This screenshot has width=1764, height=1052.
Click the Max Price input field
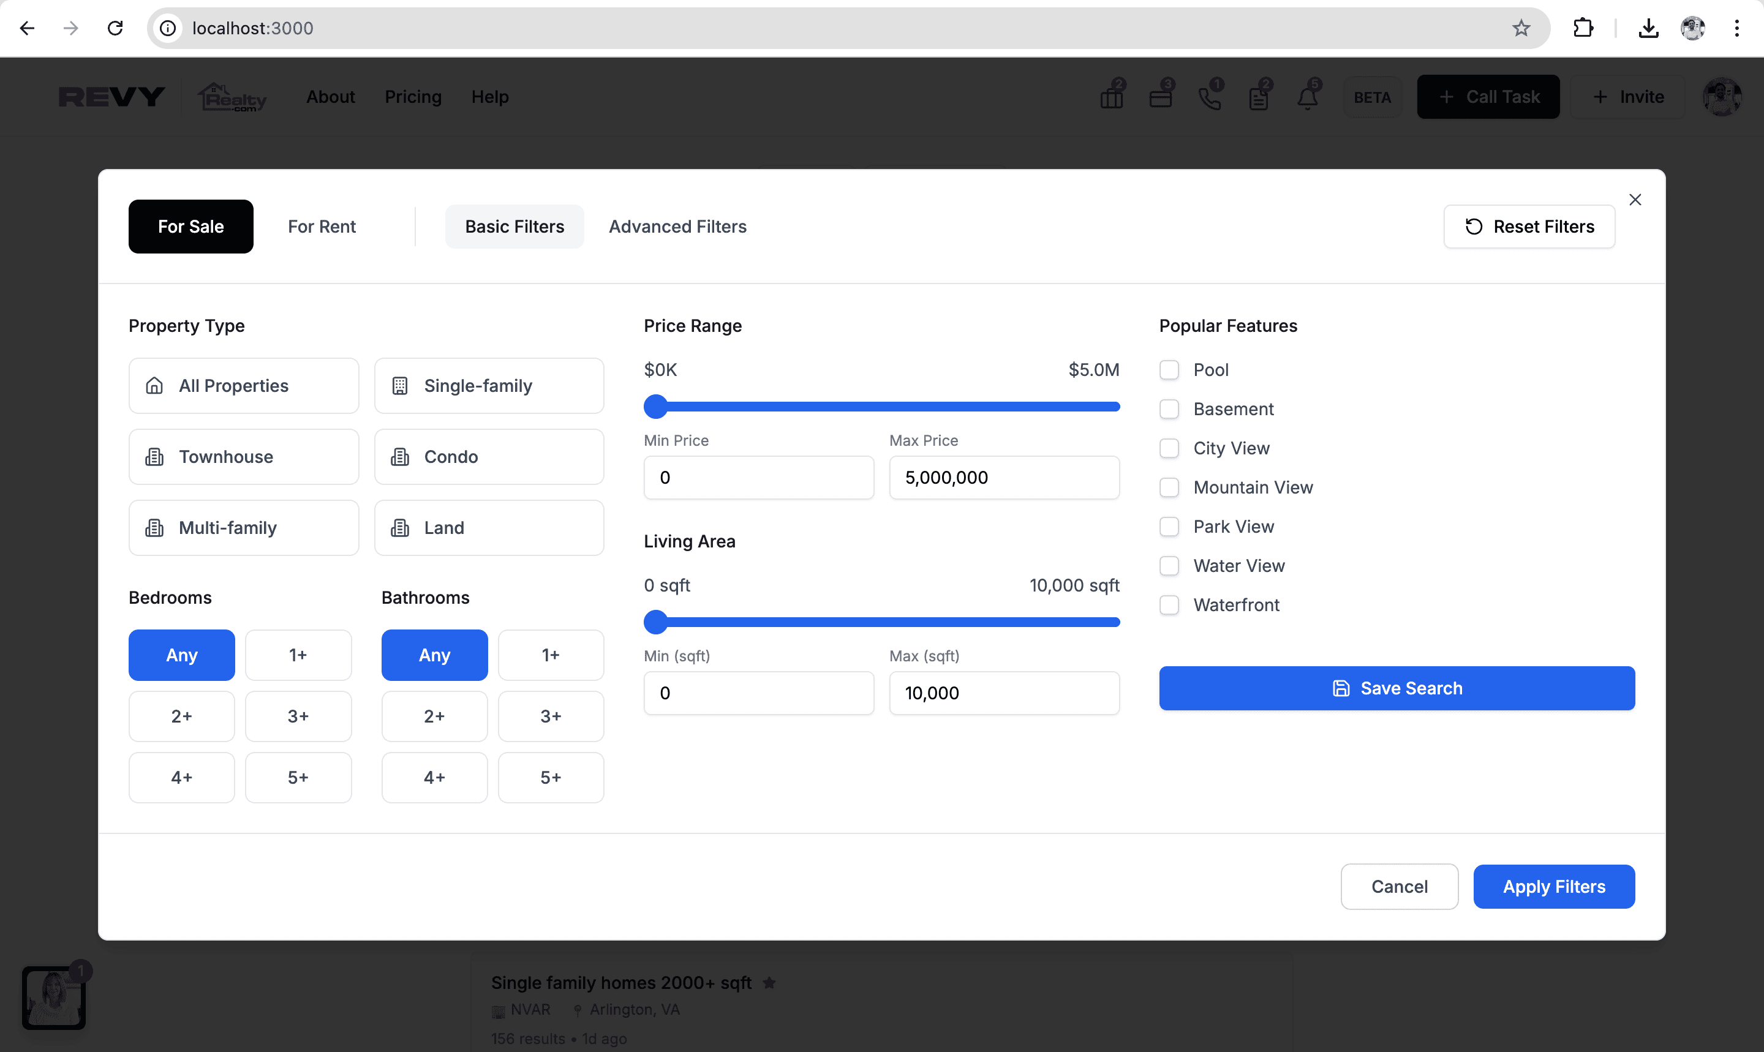[1004, 478]
